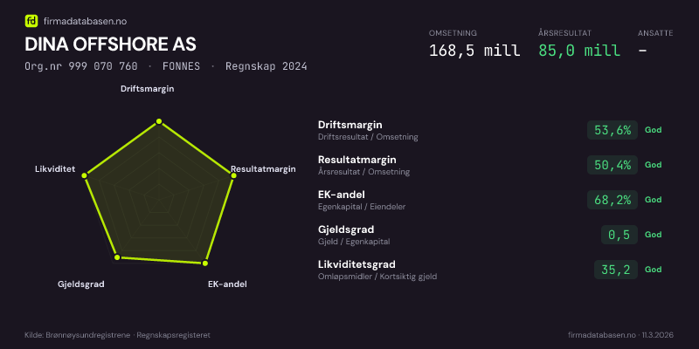
Task: Click the Omsetning 168,5 mill figure
Action: coord(474,51)
